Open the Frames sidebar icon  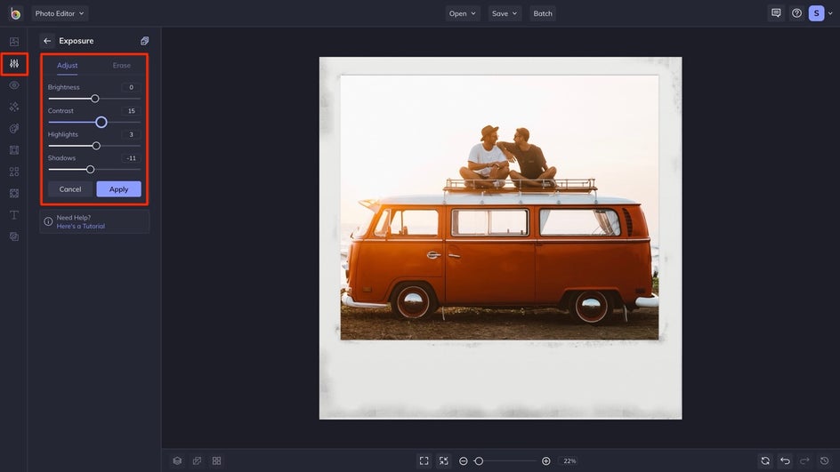[14, 150]
